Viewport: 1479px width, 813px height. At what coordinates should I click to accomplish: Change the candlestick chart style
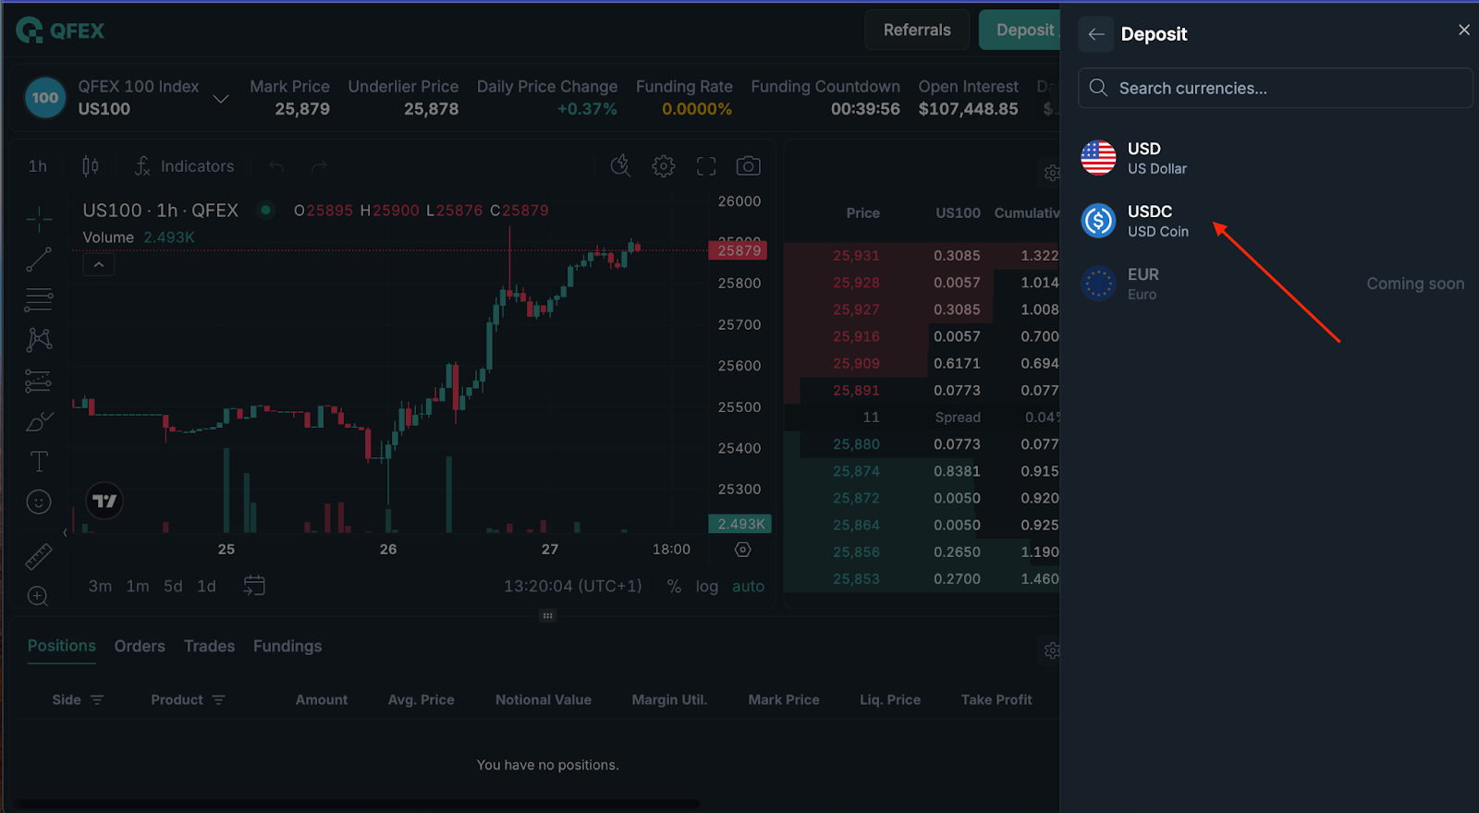[90, 166]
